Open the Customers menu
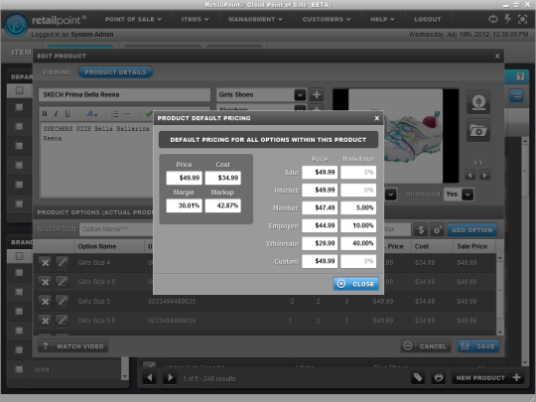Viewport: 536px width, 402px height. 327,20
